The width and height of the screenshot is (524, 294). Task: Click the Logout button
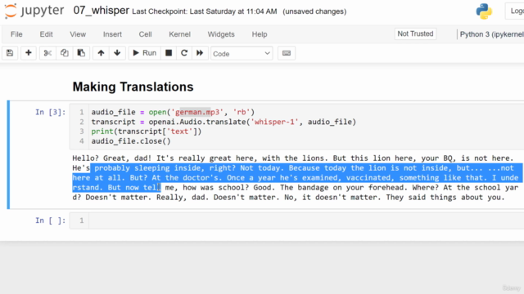(x=515, y=11)
